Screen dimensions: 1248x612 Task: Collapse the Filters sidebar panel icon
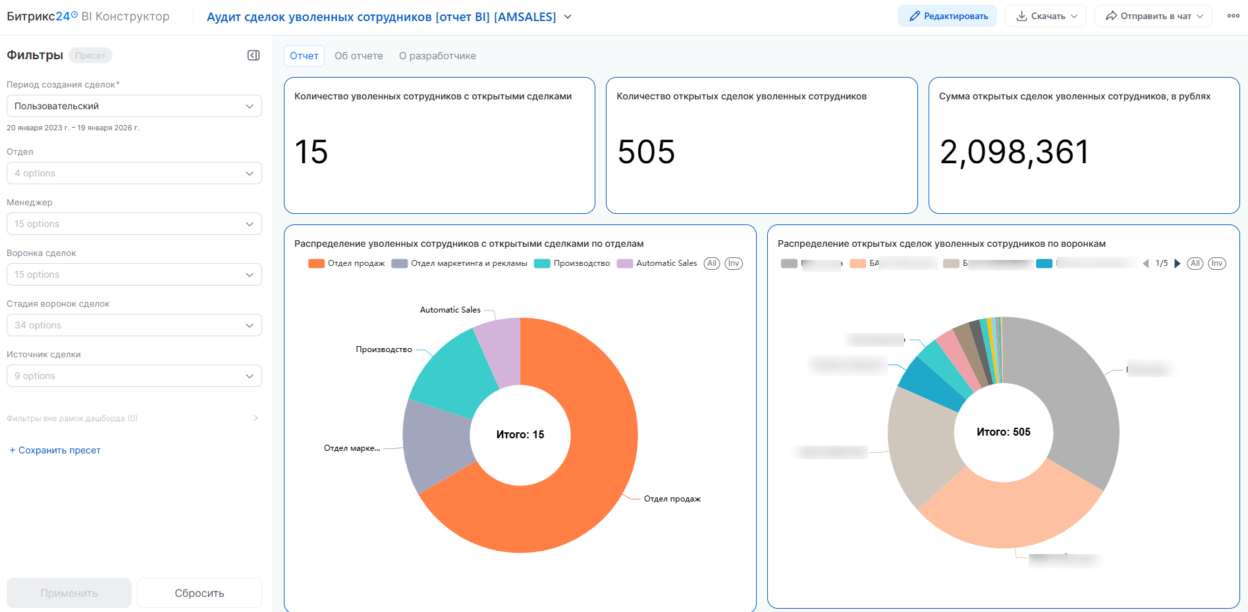tap(253, 55)
